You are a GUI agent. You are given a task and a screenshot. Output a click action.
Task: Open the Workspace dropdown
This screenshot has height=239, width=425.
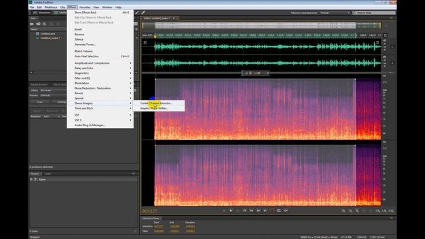click(335, 13)
